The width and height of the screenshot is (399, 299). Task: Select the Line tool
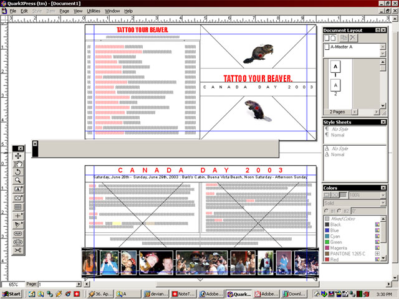coord(18,216)
